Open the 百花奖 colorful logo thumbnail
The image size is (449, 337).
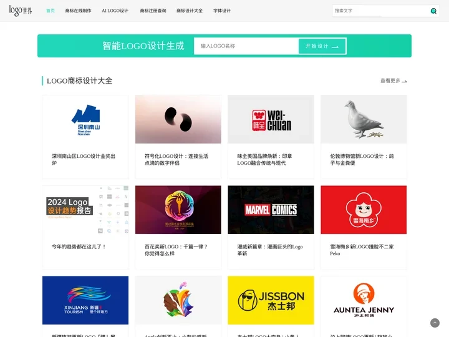[x=178, y=210]
